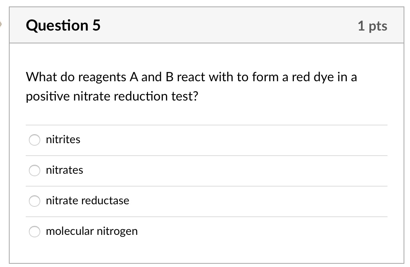Click the 'nitrates' answer label text
Image resolution: width=410 pixels, height=267 pixels.
coord(64,170)
